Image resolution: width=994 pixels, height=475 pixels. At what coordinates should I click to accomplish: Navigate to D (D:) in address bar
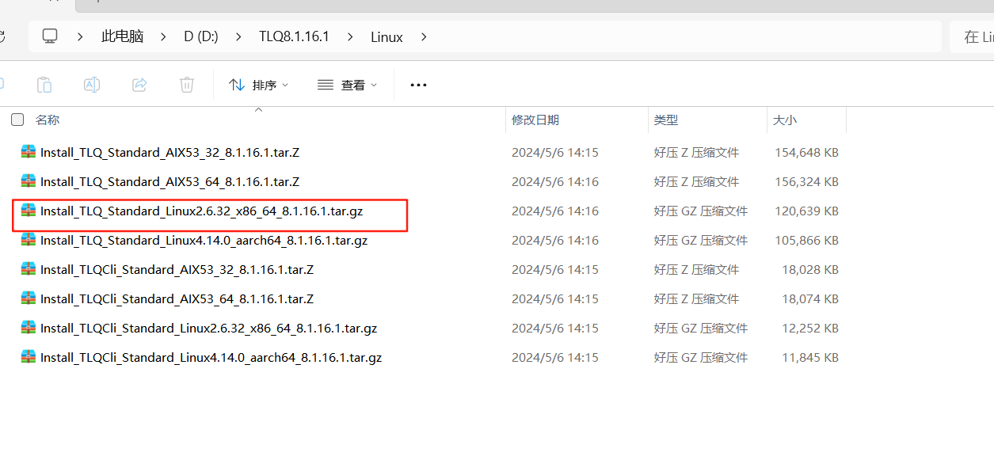[201, 36]
